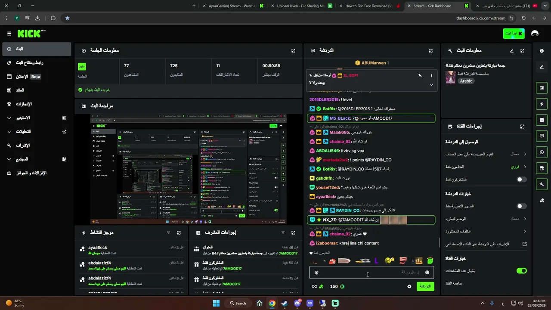
Task: Disable the show viewer count switch
Action: [x=521, y=271]
